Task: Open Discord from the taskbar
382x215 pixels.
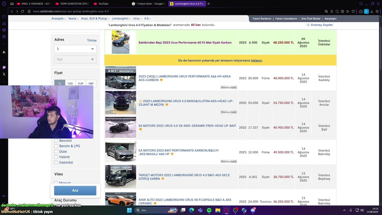Action: point(253,210)
